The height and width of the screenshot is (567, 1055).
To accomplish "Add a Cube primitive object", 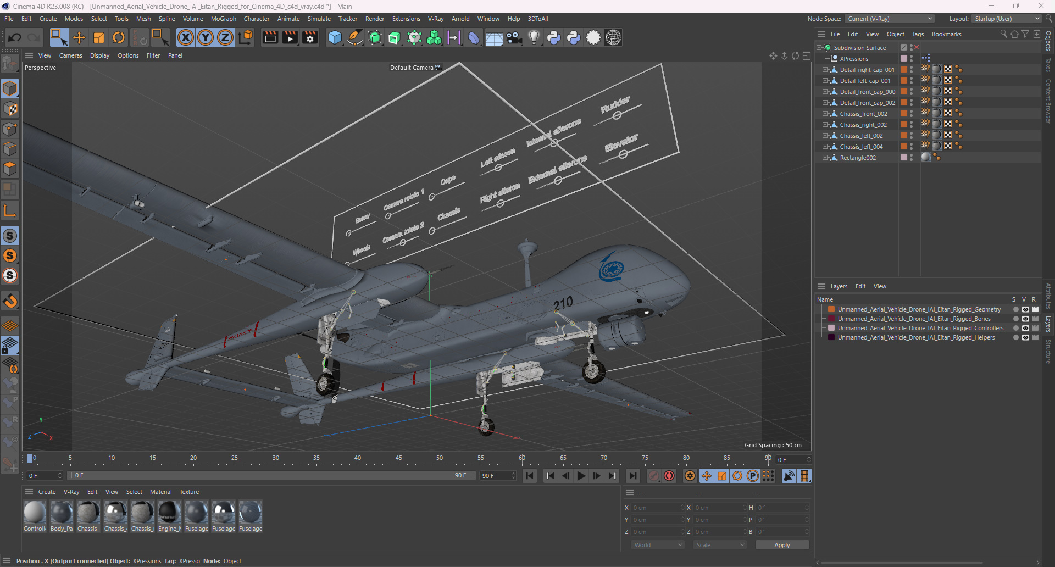I will click(x=335, y=37).
